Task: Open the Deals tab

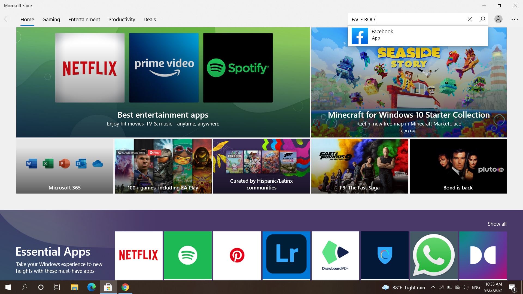Action: [x=150, y=19]
